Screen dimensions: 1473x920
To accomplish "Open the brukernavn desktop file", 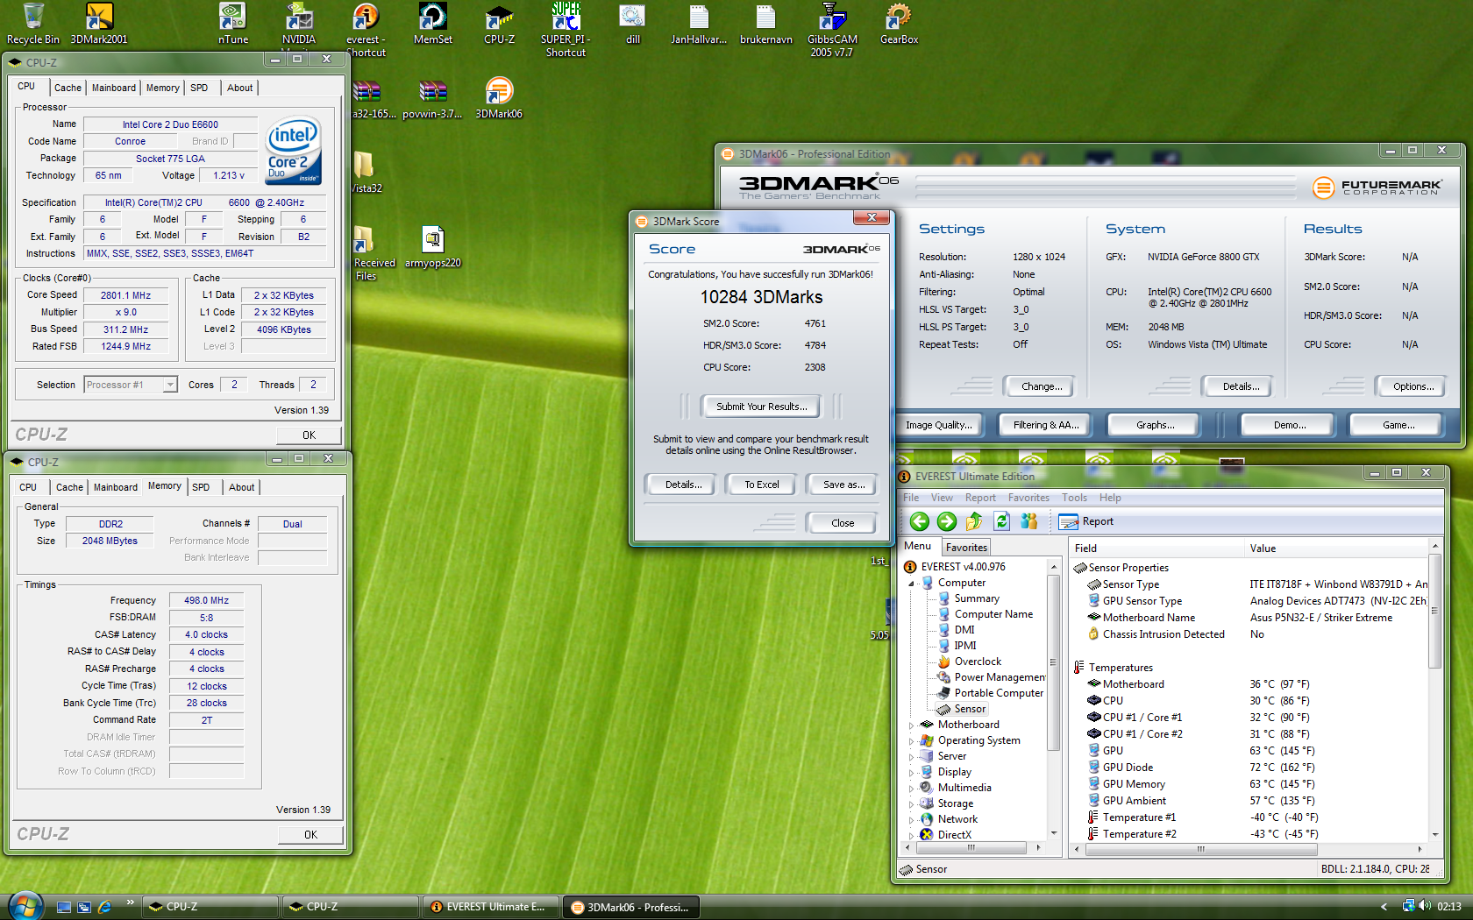I will (x=765, y=24).
